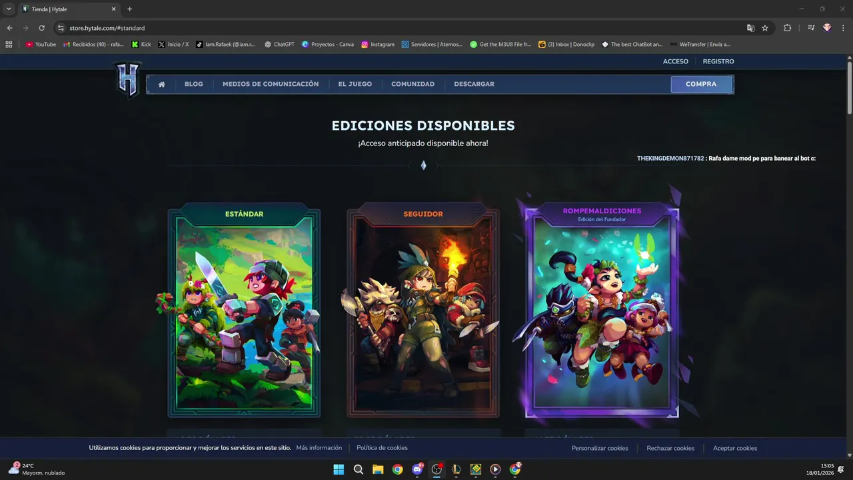Open the Chrome profile avatar

click(x=827, y=28)
